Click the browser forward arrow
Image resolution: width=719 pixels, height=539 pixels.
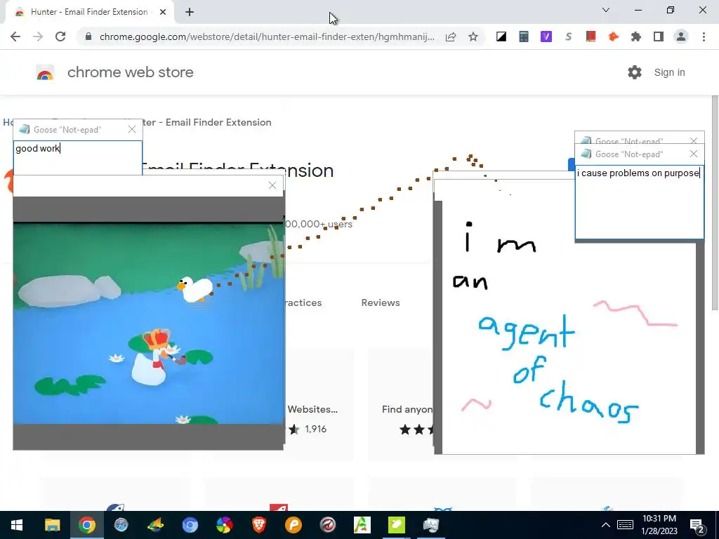coord(38,36)
